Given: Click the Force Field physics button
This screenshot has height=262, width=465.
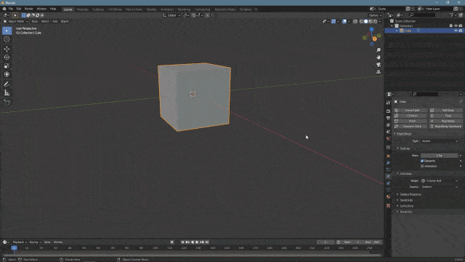Looking at the screenshot, I should coord(411,110).
